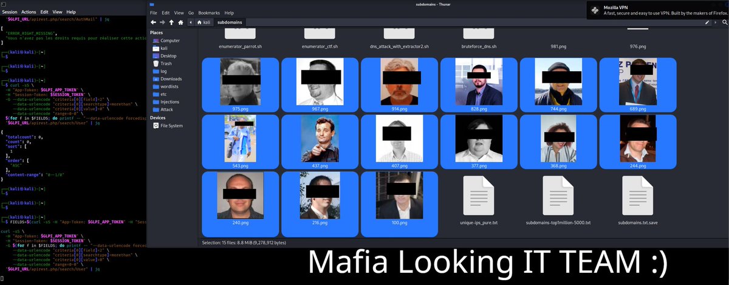
Task: Select the 240.png thumbnail
Action: pos(240,195)
